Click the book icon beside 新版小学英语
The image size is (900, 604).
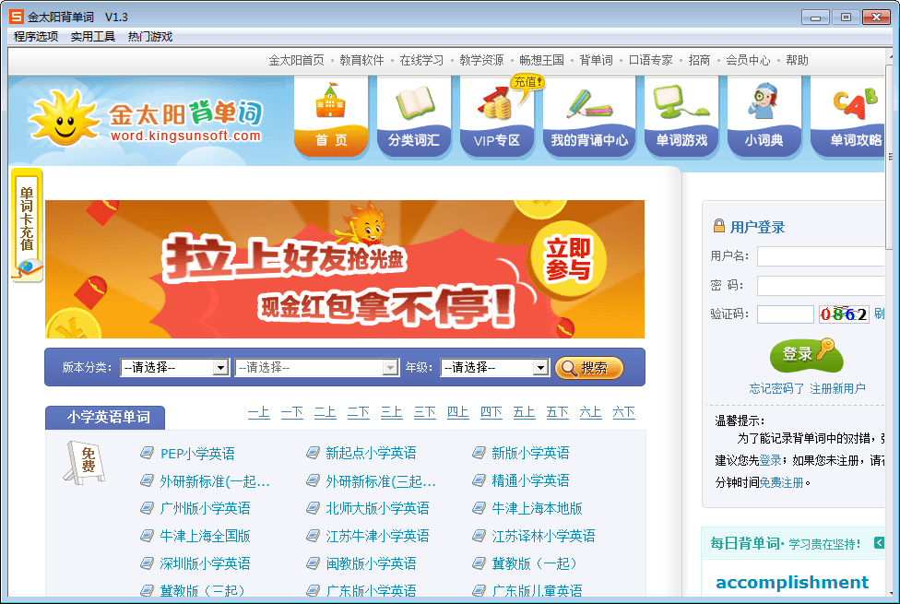(479, 453)
